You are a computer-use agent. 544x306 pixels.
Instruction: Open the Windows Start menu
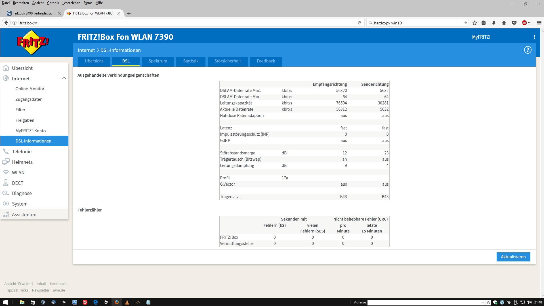tap(5, 302)
